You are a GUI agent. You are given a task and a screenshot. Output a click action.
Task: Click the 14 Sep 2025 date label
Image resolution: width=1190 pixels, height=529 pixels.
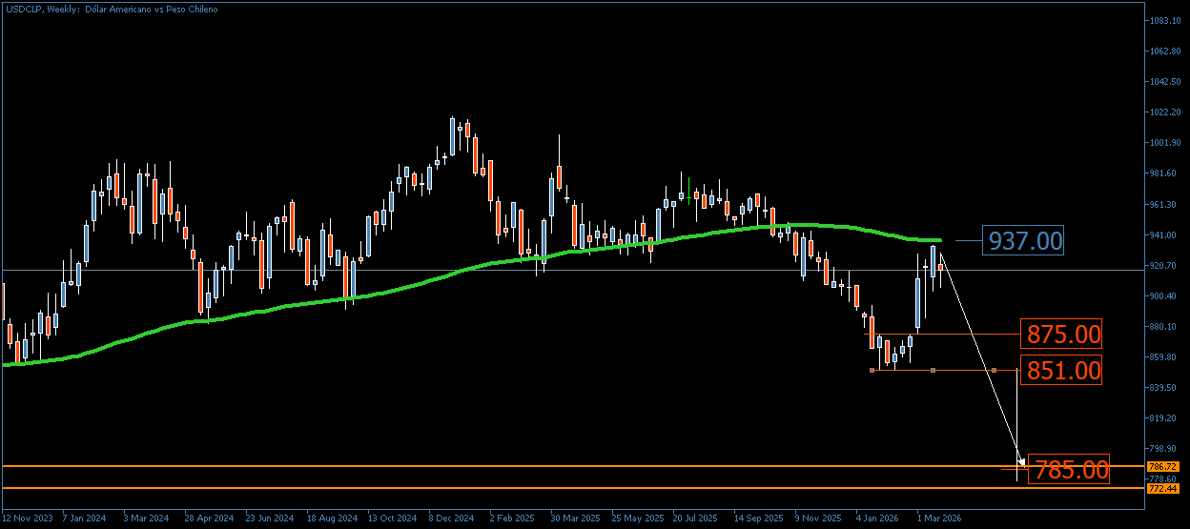coord(758,519)
